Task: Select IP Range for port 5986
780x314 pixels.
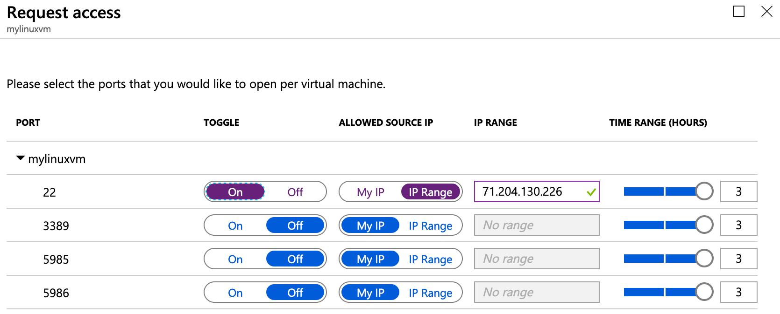Action: (431, 293)
